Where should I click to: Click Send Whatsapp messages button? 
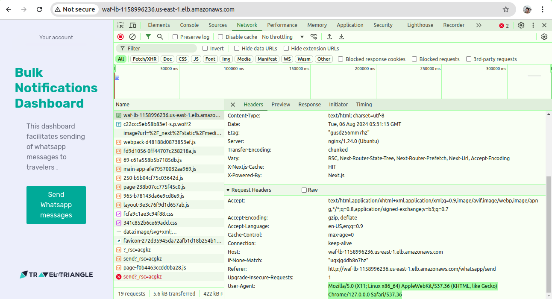coord(56,205)
